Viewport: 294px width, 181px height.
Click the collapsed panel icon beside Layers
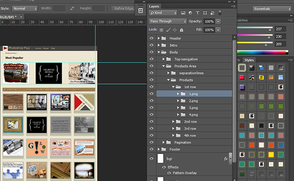point(141,10)
